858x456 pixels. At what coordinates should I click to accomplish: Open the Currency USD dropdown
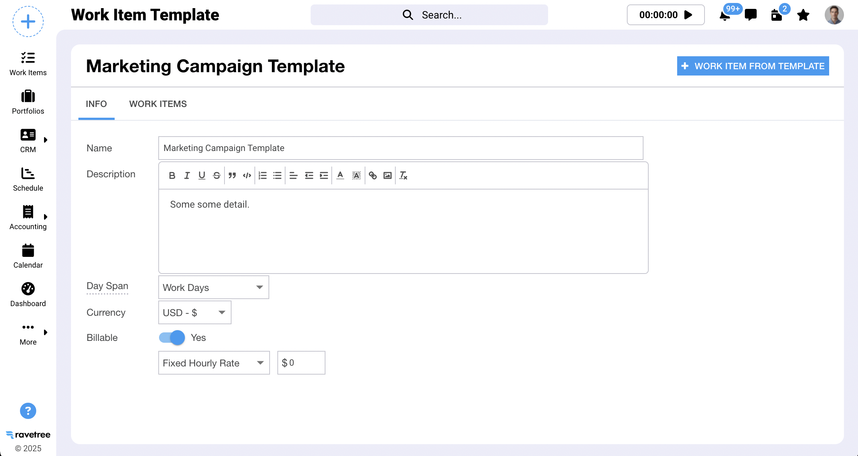(x=195, y=312)
